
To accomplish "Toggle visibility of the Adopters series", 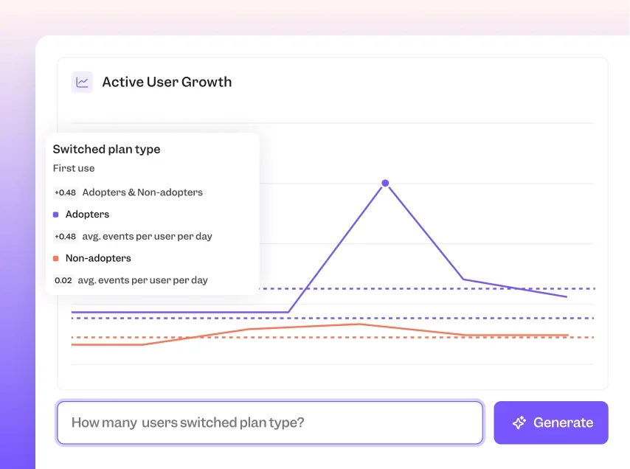I will 87,214.
